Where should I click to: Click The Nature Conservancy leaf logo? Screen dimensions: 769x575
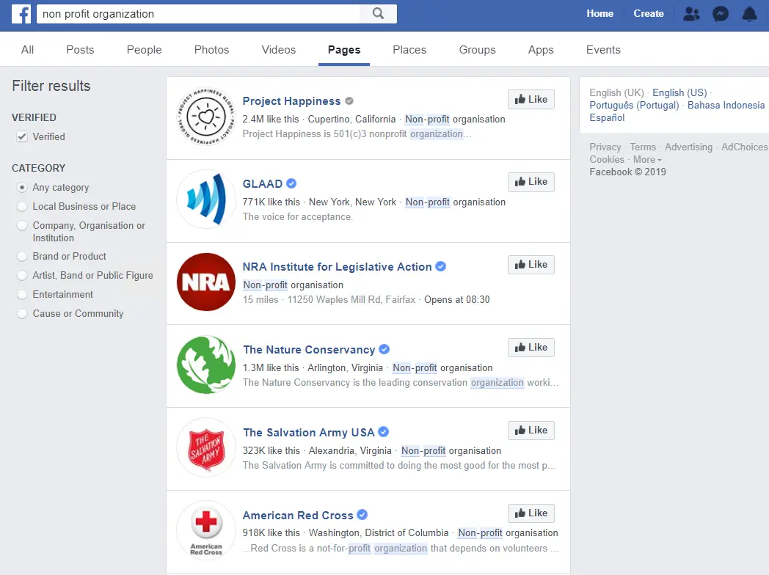(206, 365)
